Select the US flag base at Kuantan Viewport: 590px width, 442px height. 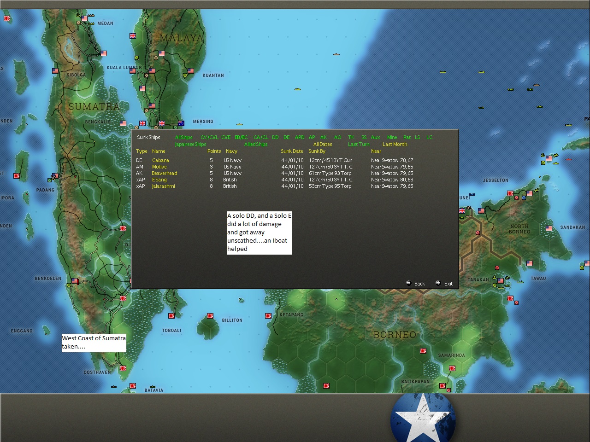coord(191,71)
